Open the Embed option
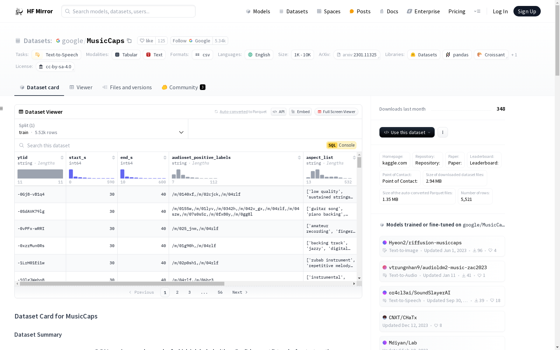This screenshot has height=350, width=560. (300, 112)
